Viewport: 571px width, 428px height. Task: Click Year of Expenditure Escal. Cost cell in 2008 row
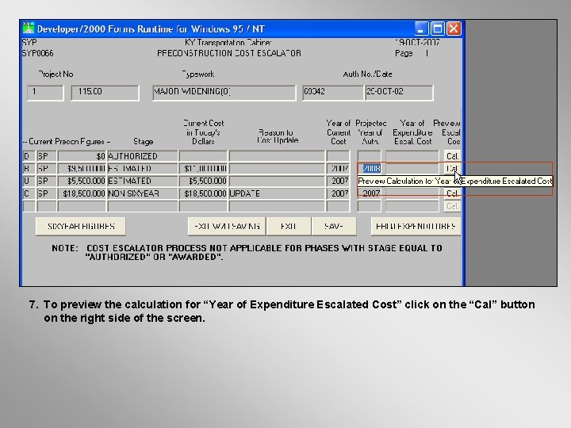pos(412,169)
